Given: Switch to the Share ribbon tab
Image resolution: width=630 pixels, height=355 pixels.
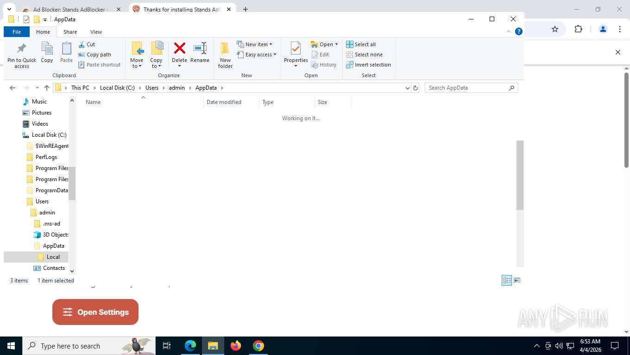Looking at the screenshot, I should point(70,32).
